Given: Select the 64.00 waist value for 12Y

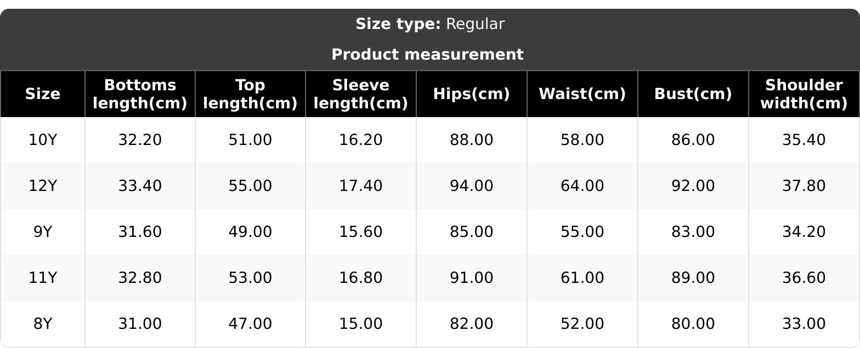Looking at the screenshot, I should click(582, 186).
